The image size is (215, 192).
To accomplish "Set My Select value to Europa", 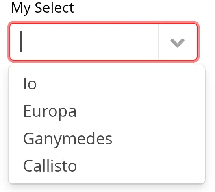I will (106, 111).
